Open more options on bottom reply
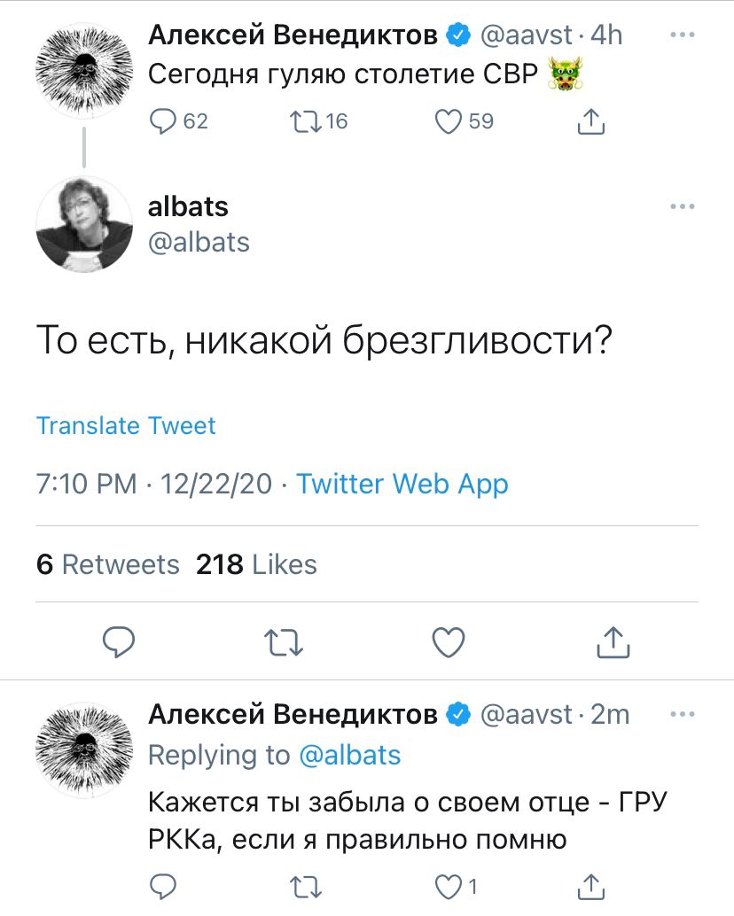This screenshot has height=916, width=734. pyautogui.click(x=682, y=714)
